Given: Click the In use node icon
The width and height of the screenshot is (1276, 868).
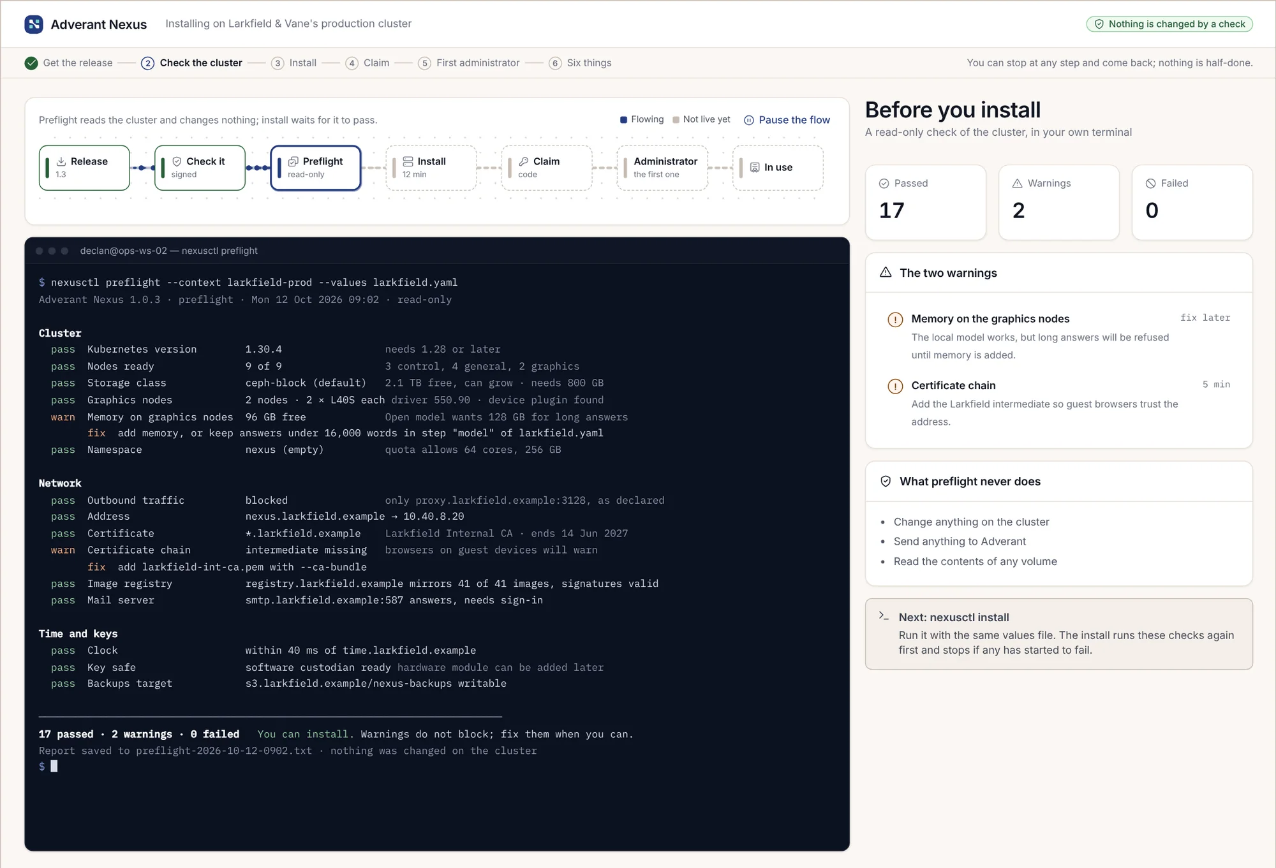Looking at the screenshot, I should 755,167.
